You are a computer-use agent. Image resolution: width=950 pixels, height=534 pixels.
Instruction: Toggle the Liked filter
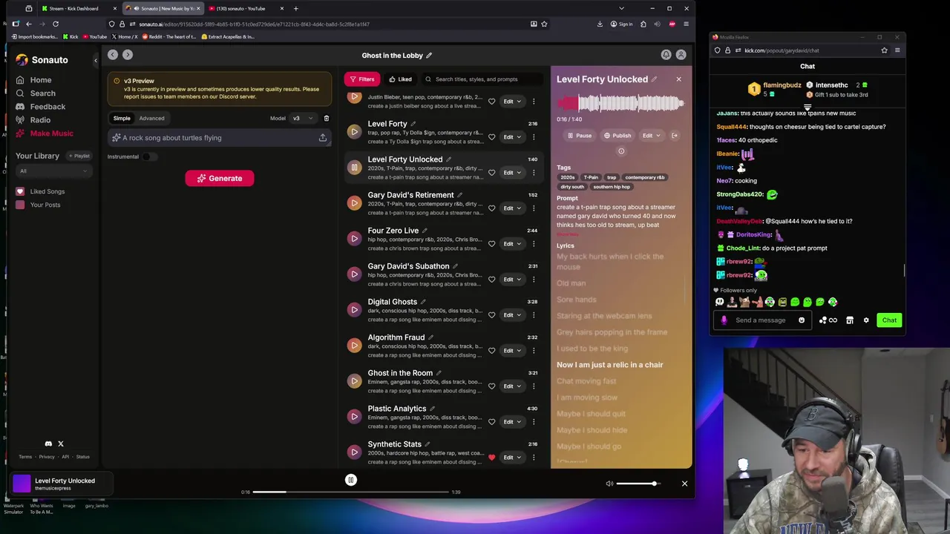pyautogui.click(x=401, y=79)
